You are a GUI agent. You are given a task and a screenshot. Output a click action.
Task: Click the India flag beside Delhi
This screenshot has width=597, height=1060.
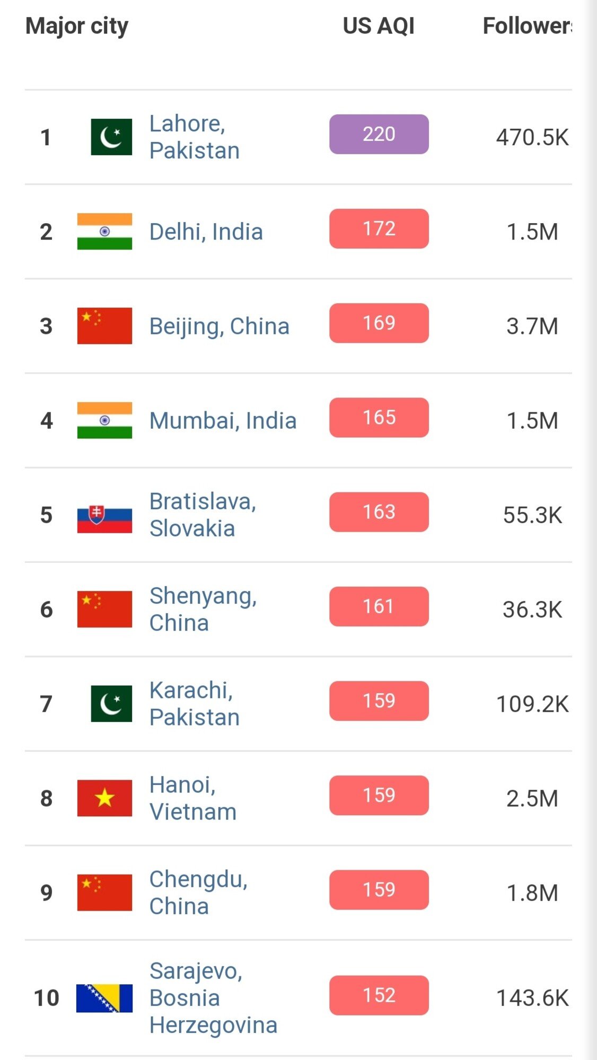pos(104,232)
